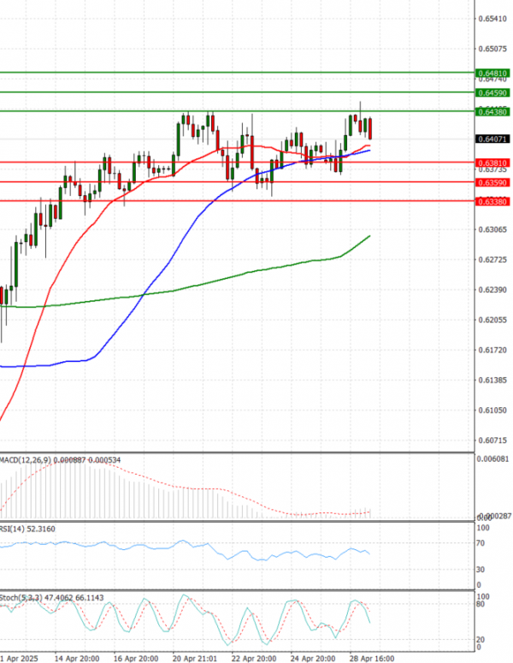Select the RSI(14) indicator label
Screen dimensions: 513x663
click(14, 530)
